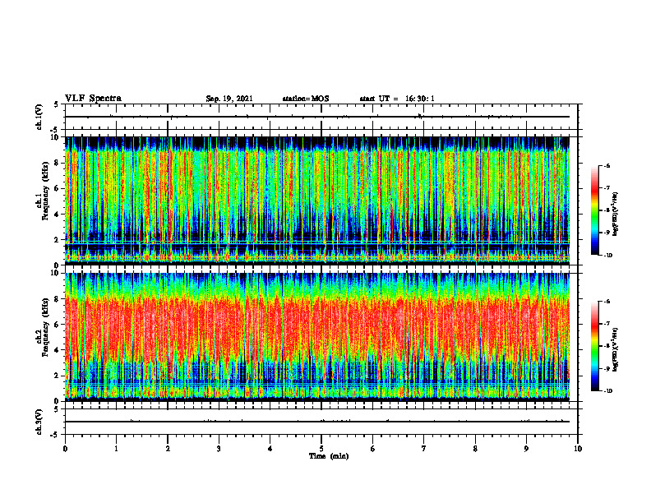This screenshot has width=651, height=503.
Task: Click the 'start UT = 16:30: 1' text
Action: pos(397,99)
